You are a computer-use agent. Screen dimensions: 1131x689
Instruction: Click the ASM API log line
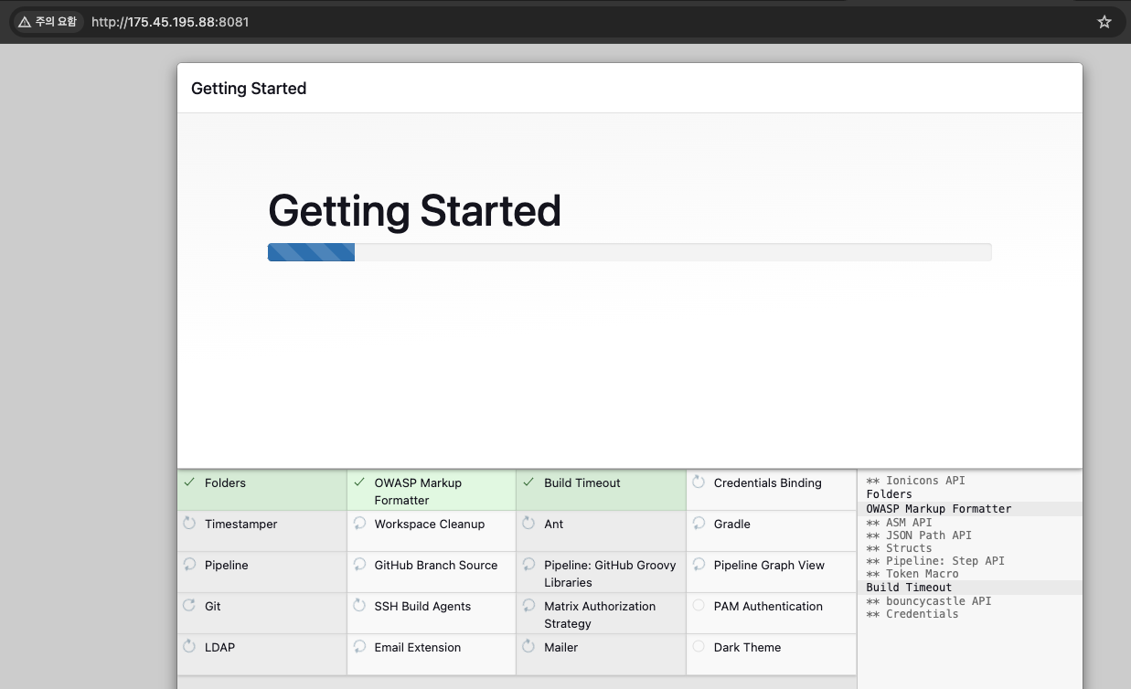[899, 523]
